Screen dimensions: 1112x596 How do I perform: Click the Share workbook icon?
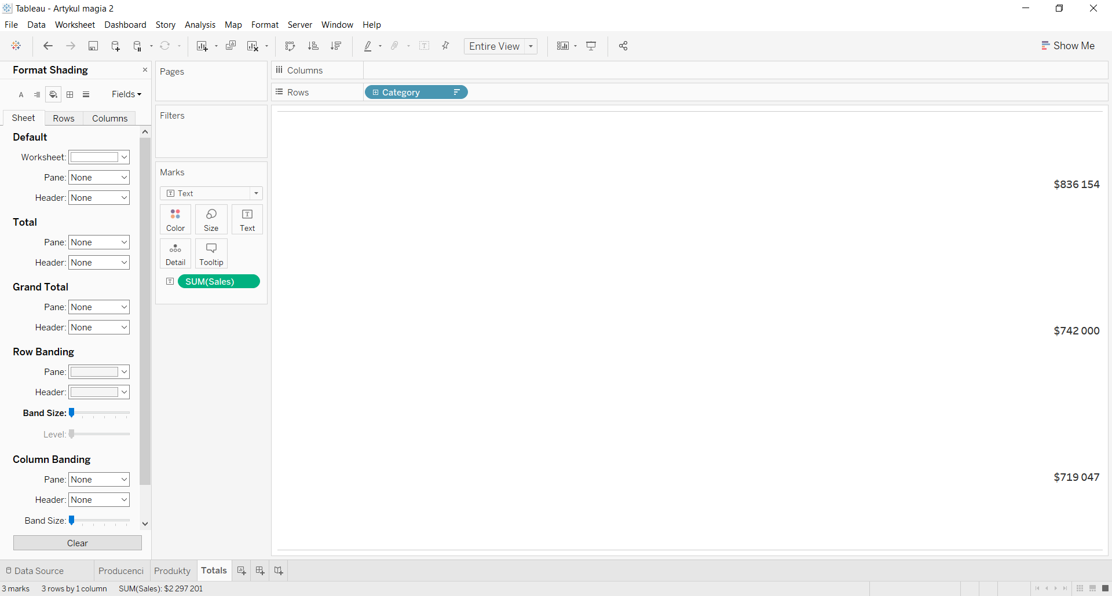623,46
